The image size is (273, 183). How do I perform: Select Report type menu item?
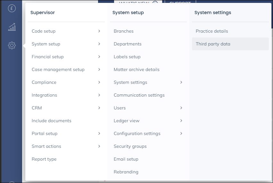tap(44, 159)
